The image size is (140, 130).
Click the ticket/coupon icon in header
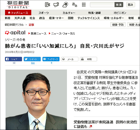pyautogui.click(x=56, y=5)
